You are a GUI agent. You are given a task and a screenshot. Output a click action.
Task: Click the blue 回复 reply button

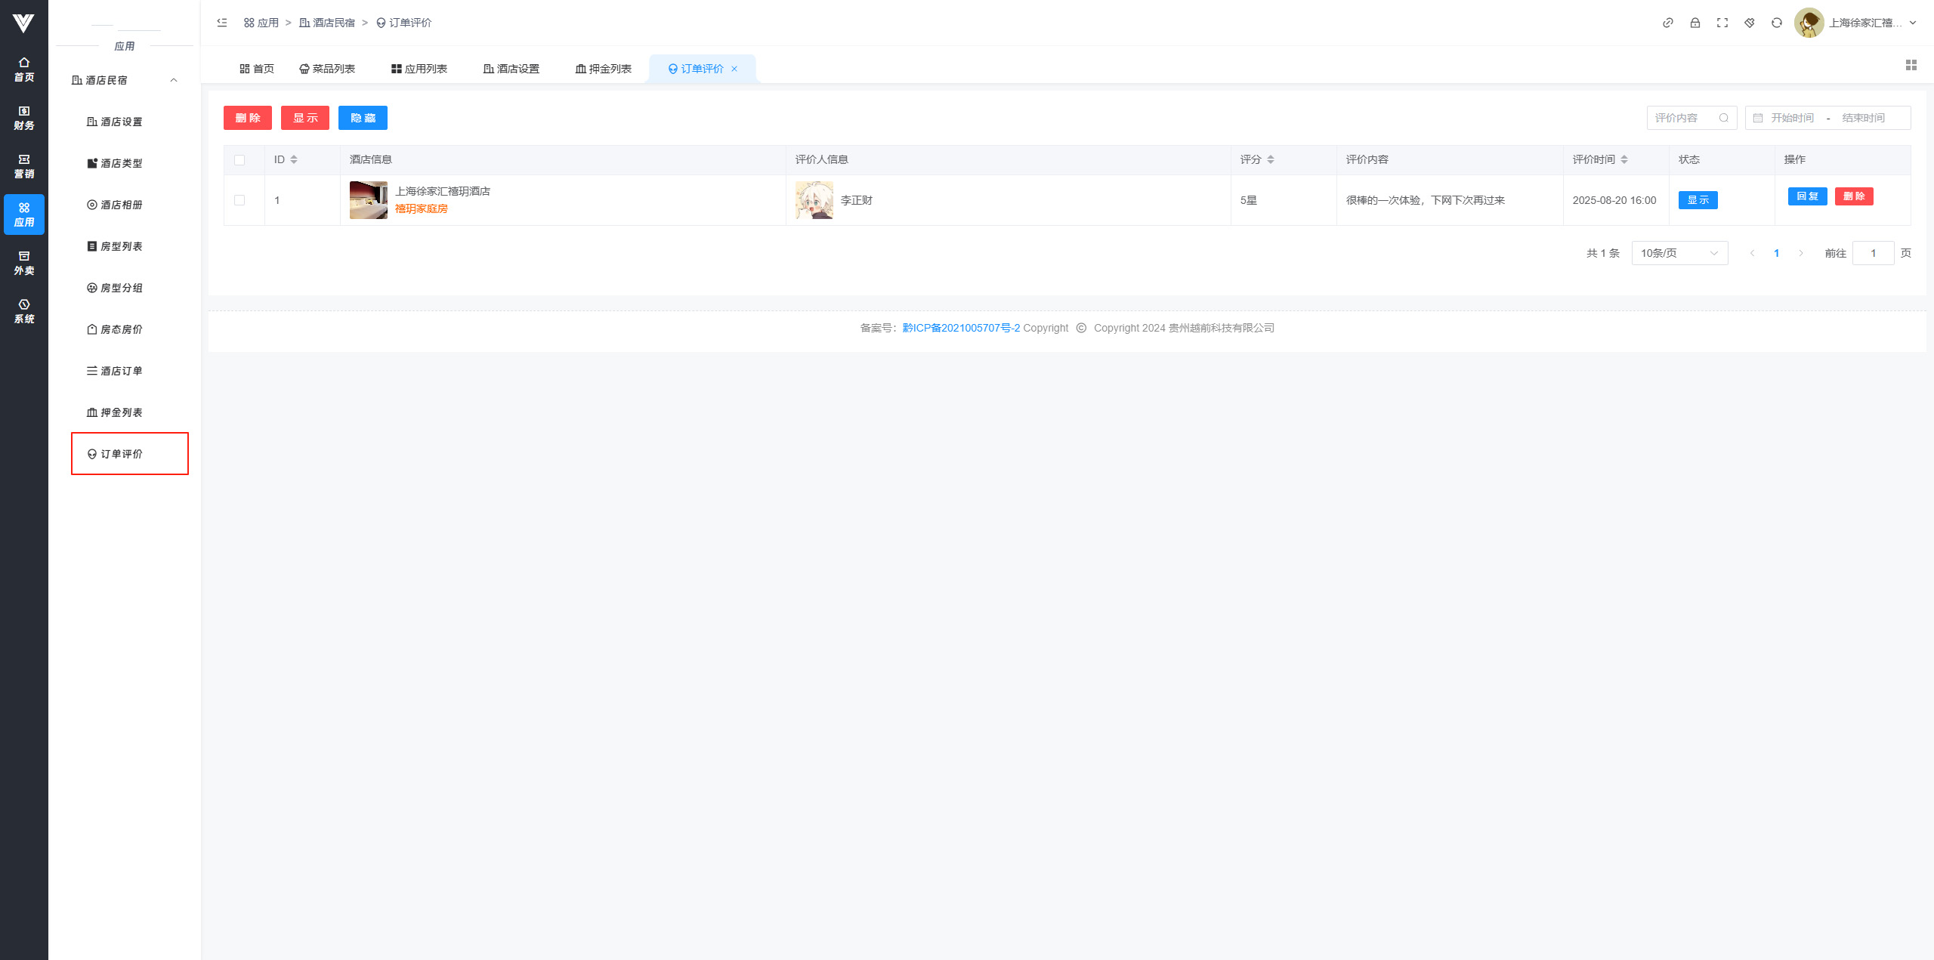(x=1807, y=196)
